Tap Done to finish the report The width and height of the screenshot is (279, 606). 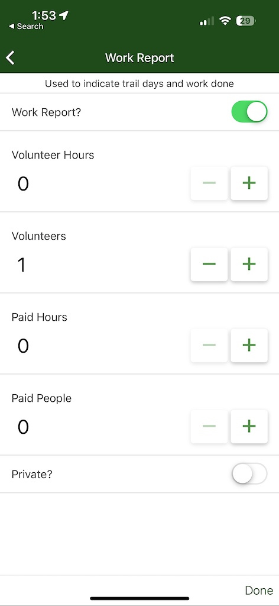(x=259, y=591)
